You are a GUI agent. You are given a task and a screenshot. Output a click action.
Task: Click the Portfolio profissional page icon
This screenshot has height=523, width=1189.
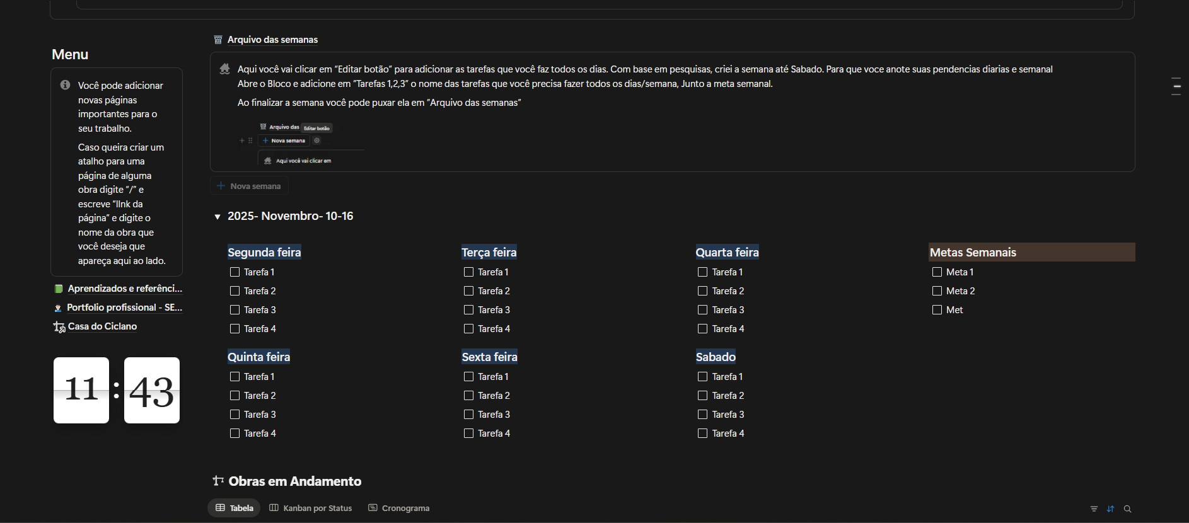tap(59, 307)
